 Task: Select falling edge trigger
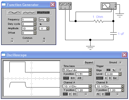tap(114, 70)
